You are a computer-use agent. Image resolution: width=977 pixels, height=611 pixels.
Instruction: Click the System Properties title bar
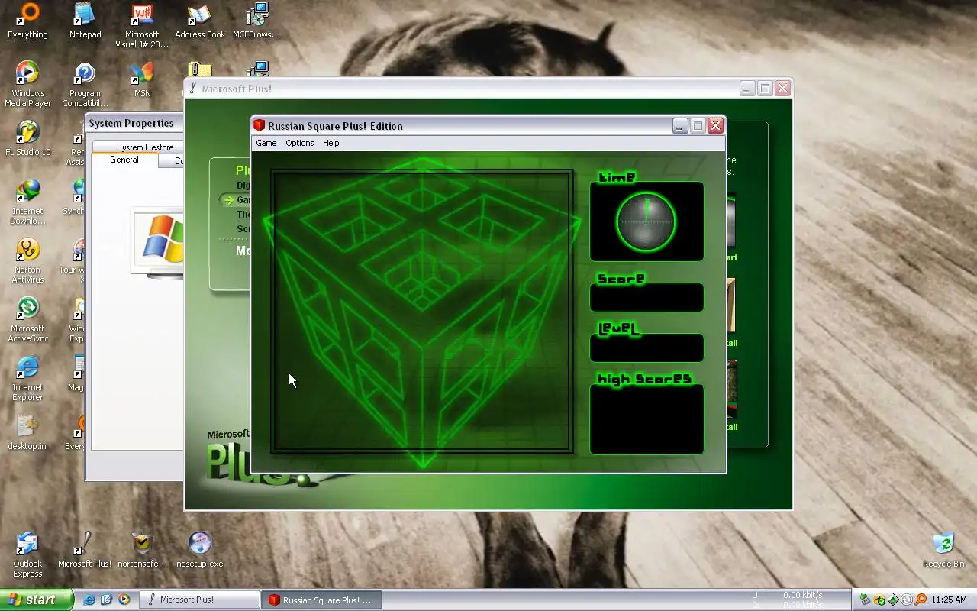[x=134, y=123]
